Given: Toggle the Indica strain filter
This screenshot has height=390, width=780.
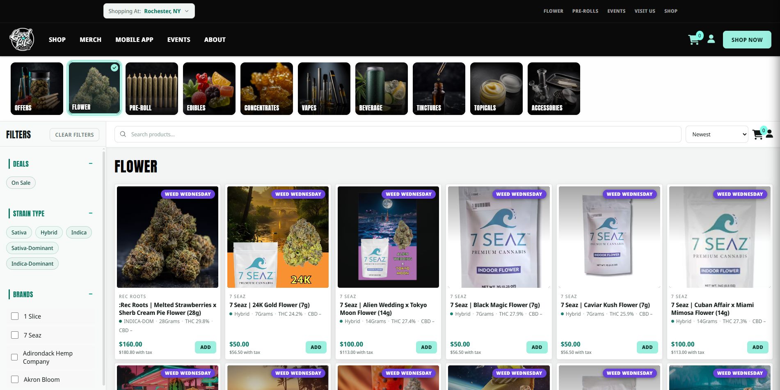Looking at the screenshot, I should [x=79, y=232].
